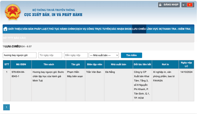This screenshot has height=114, width=197.
Task: Click the Vietnam national emblem logo
Action: coord(13,12)
